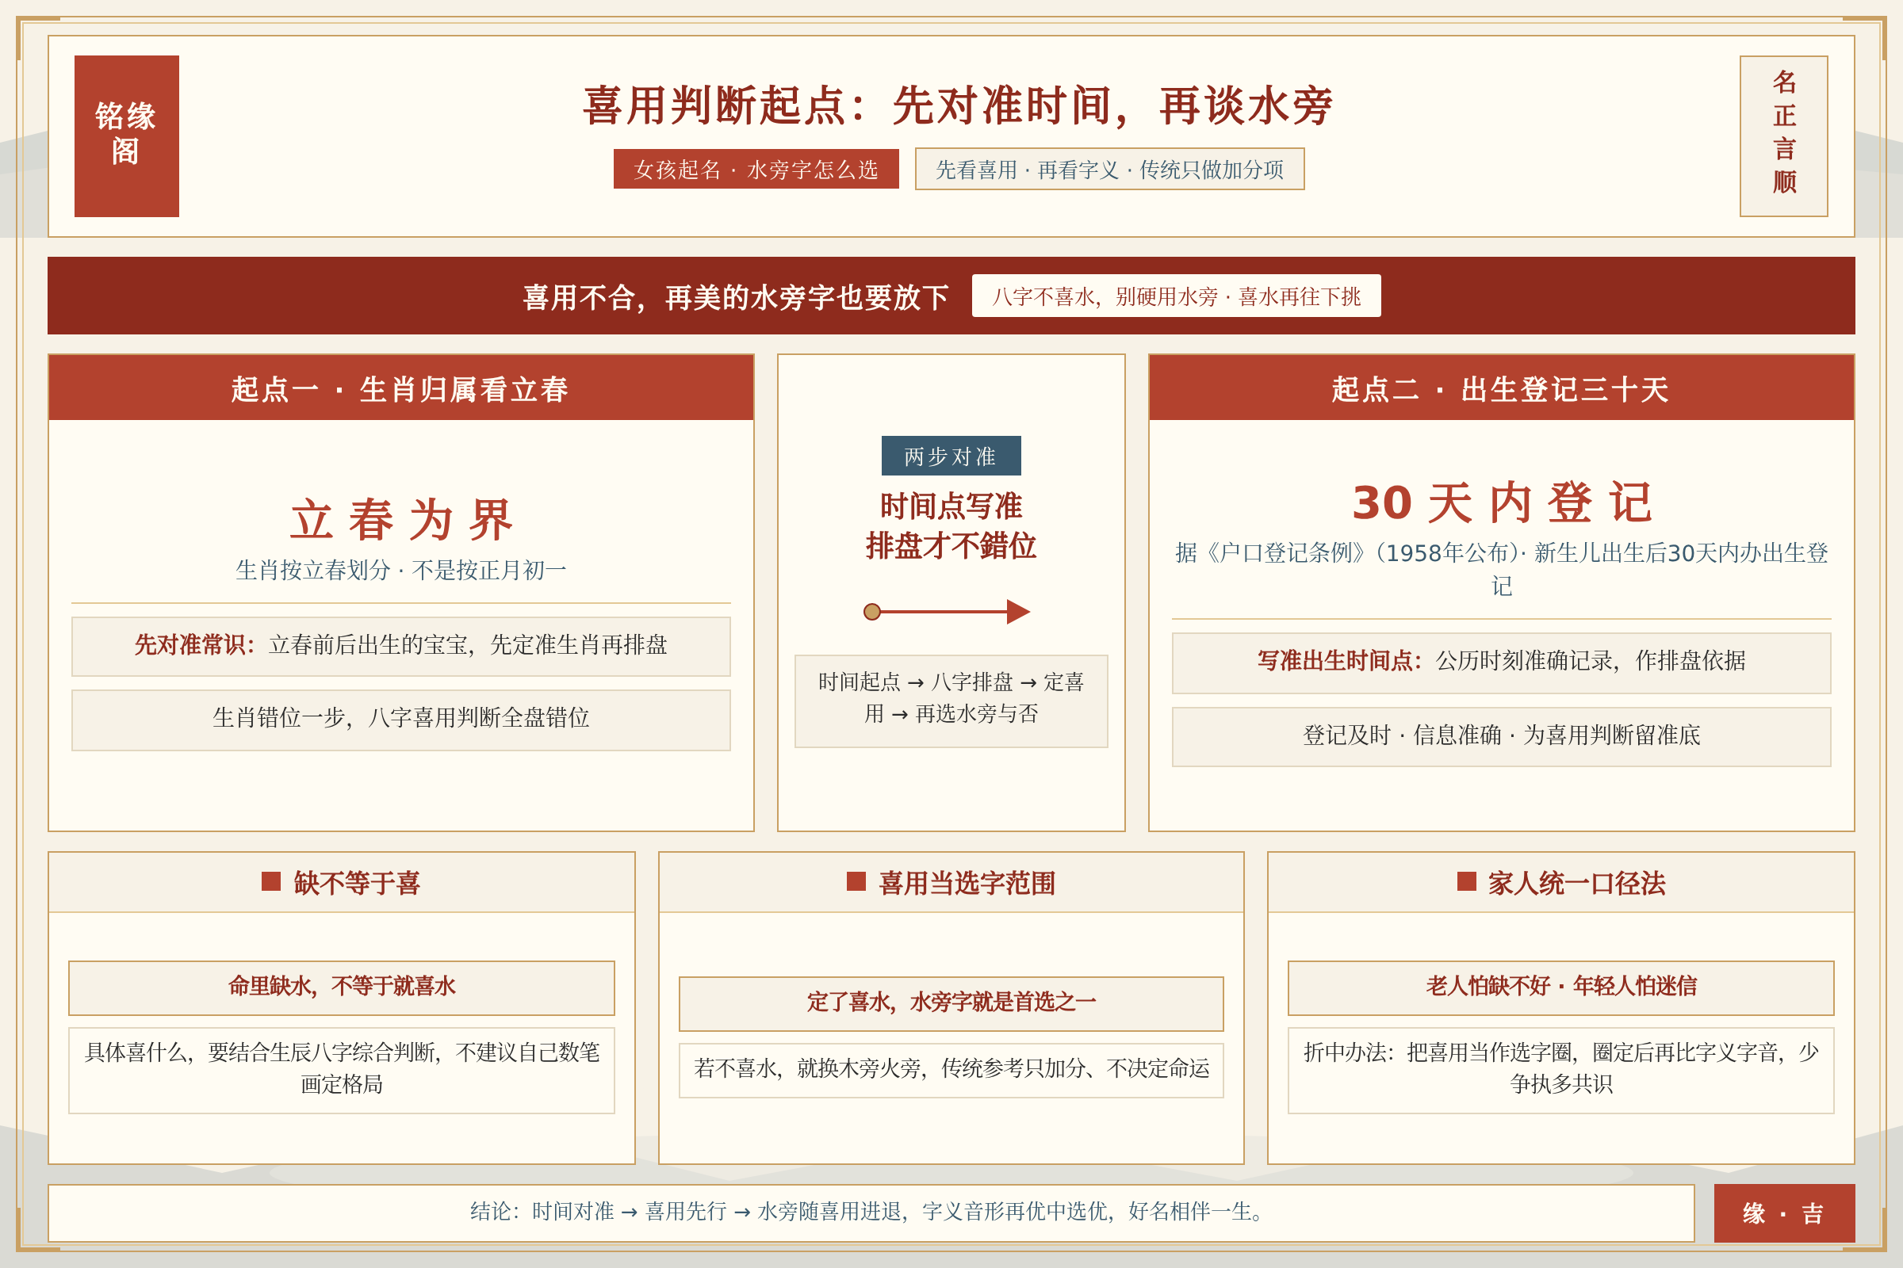The height and width of the screenshot is (1268, 1903).
Task: Click the subtitle 生肖按立春划分·不是按正月初一
Action: point(401,570)
